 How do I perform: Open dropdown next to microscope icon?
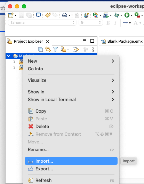(x=111, y=15)
